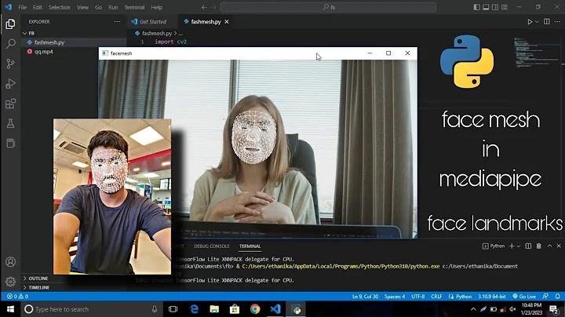This screenshot has height=317, width=565.
Task: Click Go Live in status bar
Action: 524,297
